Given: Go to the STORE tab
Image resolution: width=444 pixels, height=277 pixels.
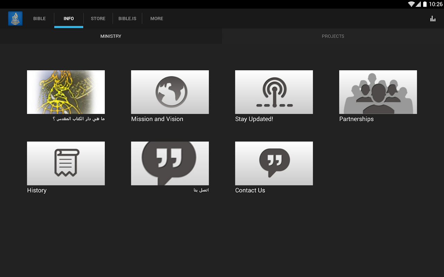Looking at the screenshot, I should 98,19.
